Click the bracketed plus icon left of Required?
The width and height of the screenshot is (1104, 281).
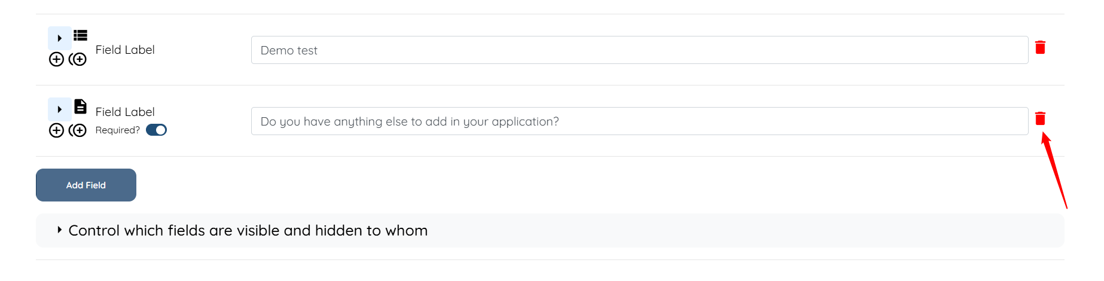point(78,130)
